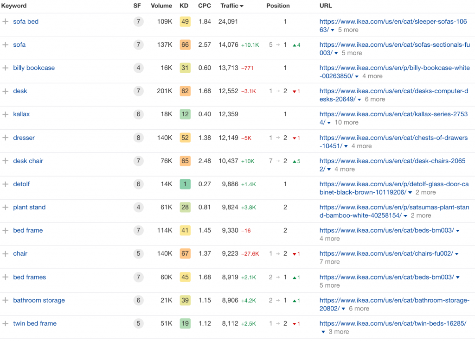Click '6 more' in bathroom storage row
The width and height of the screenshot is (475, 341).
(359, 309)
